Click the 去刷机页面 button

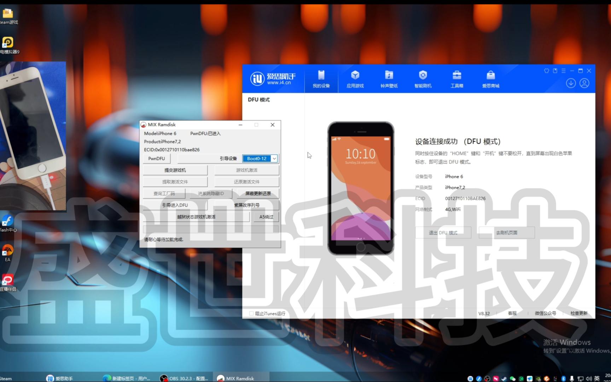pyautogui.click(x=507, y=233)
